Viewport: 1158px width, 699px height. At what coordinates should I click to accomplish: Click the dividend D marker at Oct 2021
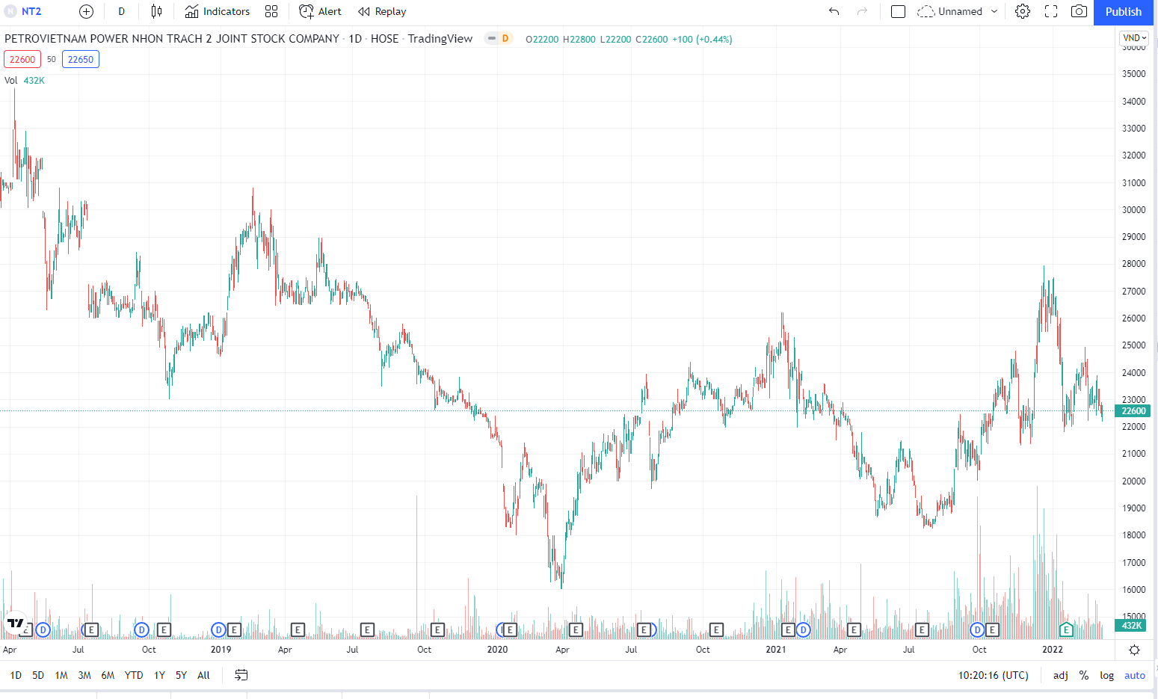coord(977,630)
